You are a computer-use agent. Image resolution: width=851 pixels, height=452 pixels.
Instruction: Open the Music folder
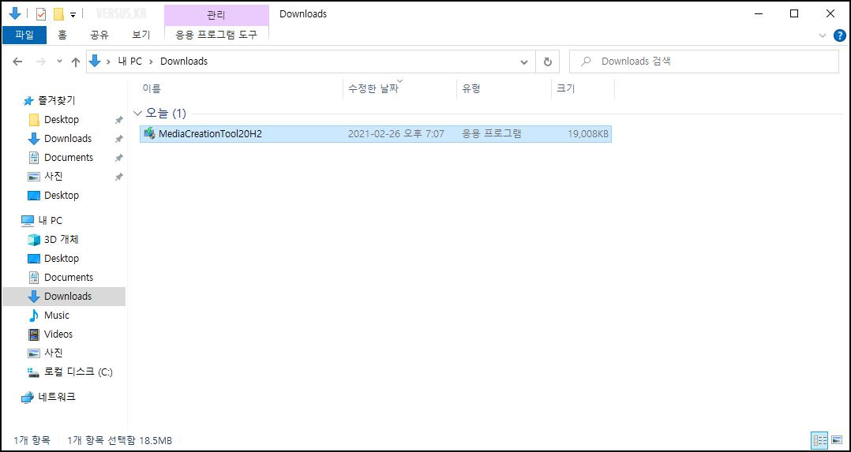[x=57, y=316]
